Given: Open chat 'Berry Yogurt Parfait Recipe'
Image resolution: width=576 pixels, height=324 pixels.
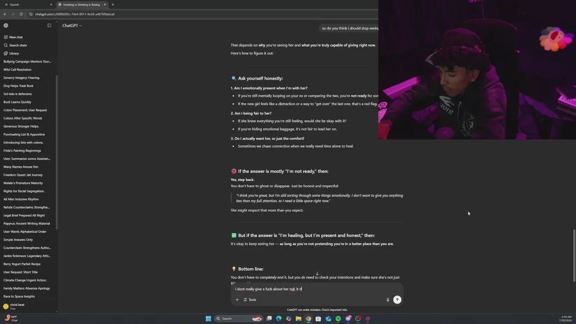Looking at the screenshot, I should [x=22, y=264].
